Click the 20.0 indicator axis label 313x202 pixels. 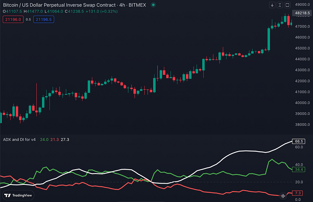coord(299,182)
